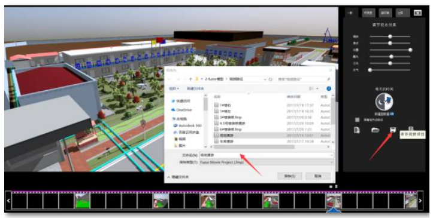Click the save video project icon
The width and height of the screenshot is (436, 218).
click(x=393, y=130)
